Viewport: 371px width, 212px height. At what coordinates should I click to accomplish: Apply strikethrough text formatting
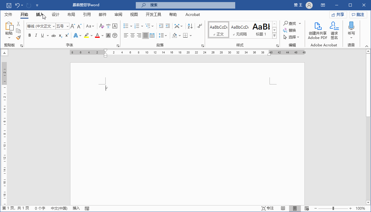point(53,35)
